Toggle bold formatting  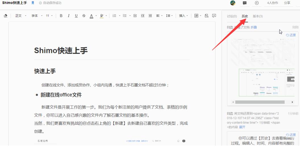(x=61, y=16)
